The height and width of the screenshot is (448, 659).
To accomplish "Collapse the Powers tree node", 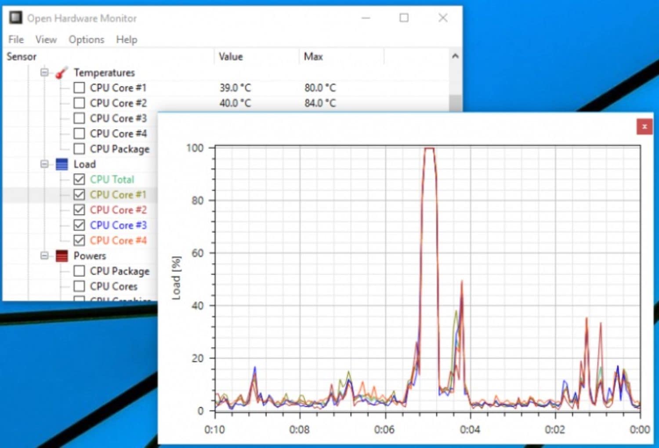I will [44, 255].
